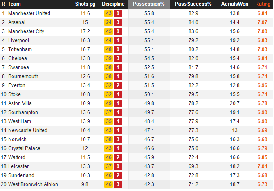This screenshot has width=274, height=191.
Task: Sort table by Possession% column header
Action: click(149, 4)
